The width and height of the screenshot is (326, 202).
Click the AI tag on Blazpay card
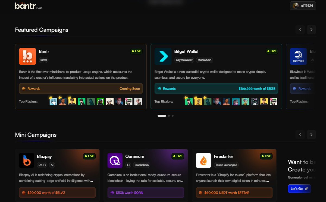52,165
